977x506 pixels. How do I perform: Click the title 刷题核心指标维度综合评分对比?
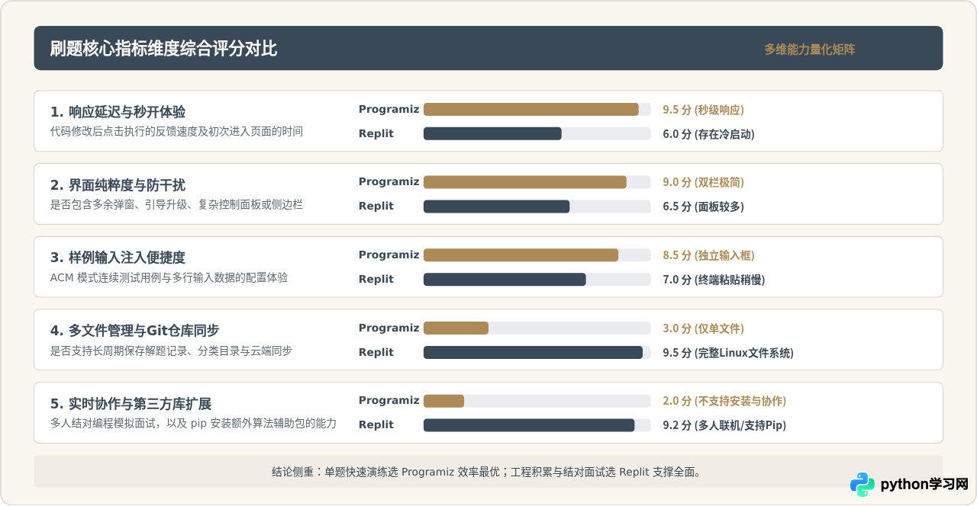163,49
